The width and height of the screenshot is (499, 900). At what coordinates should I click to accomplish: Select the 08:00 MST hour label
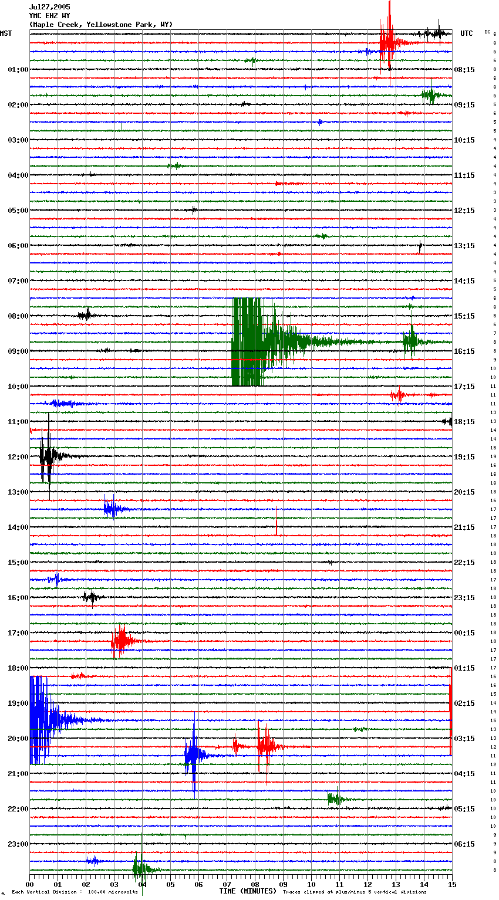[18, 316]
